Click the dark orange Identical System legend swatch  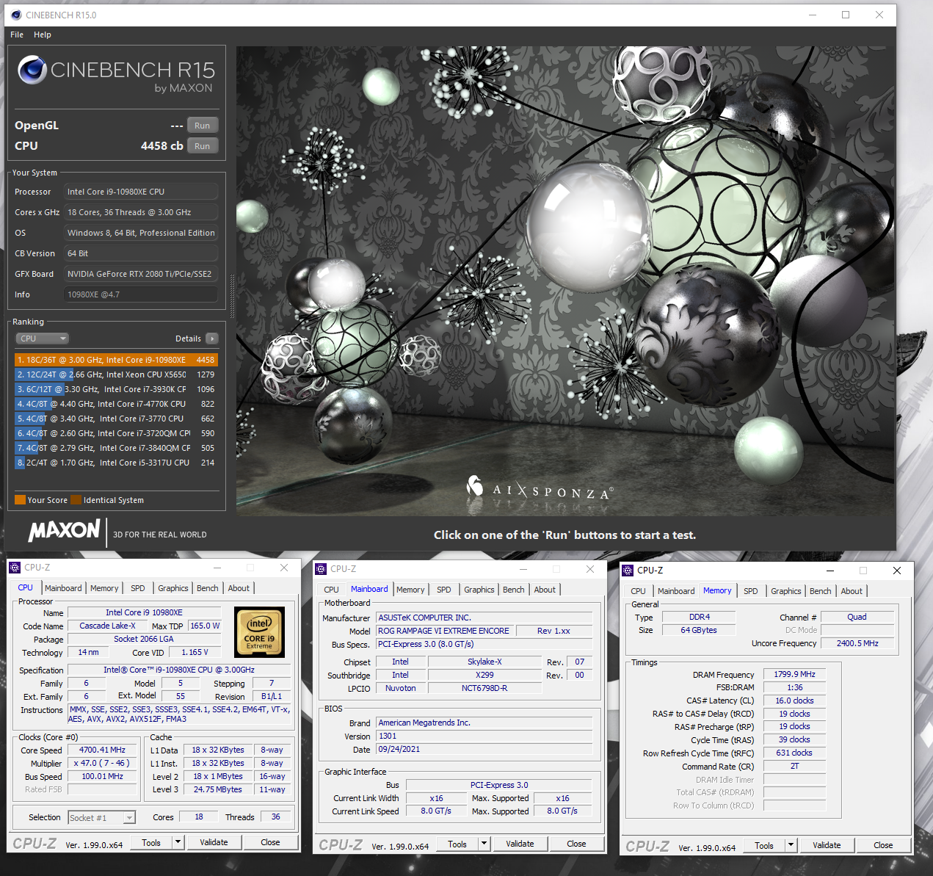pos(76,500)
